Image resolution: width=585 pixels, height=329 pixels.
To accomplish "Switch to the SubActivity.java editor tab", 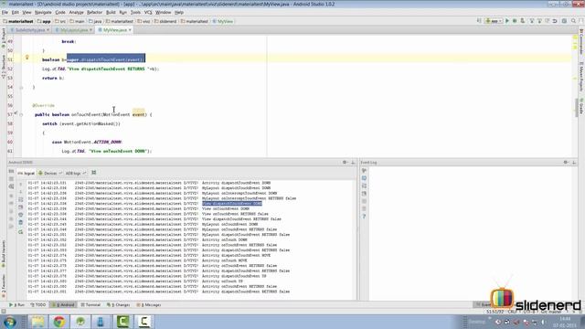I will pyautogui.click(x=30, y=30).
